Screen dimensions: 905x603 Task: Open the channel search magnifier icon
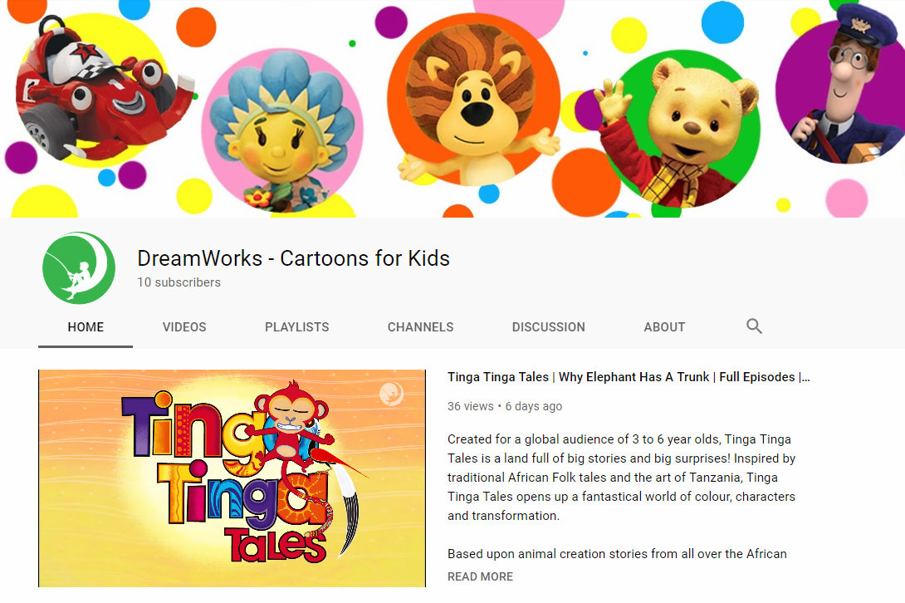point(754,326)
